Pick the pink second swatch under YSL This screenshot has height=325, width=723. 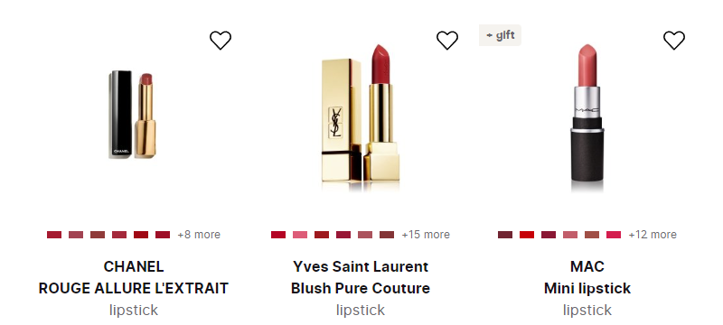click(x=300, y=235)
